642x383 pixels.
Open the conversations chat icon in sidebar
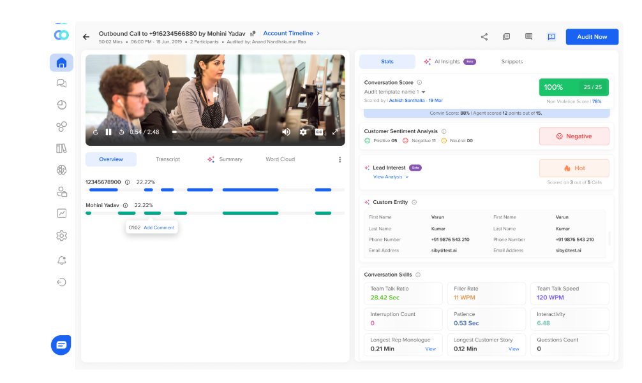(x=61, y=83)
